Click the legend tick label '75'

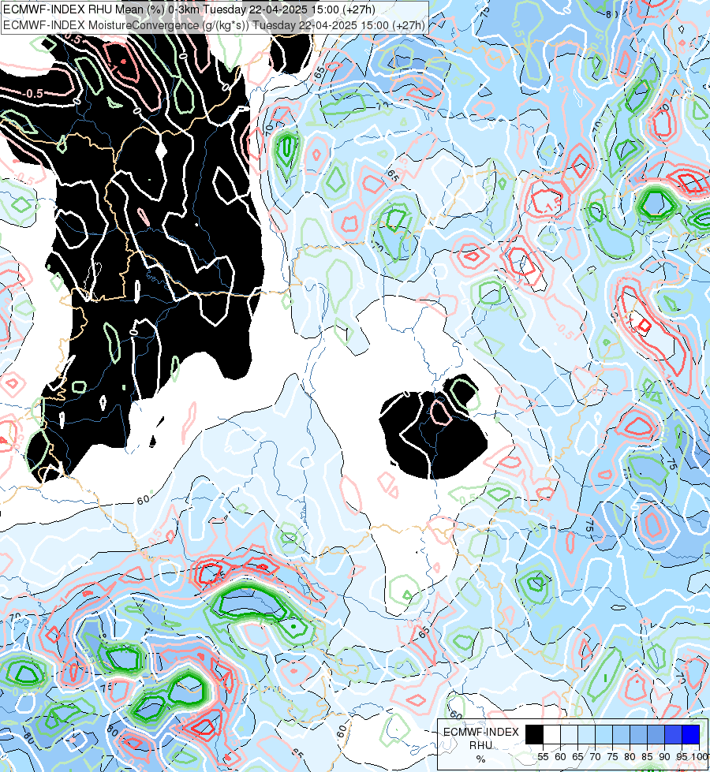612,757
